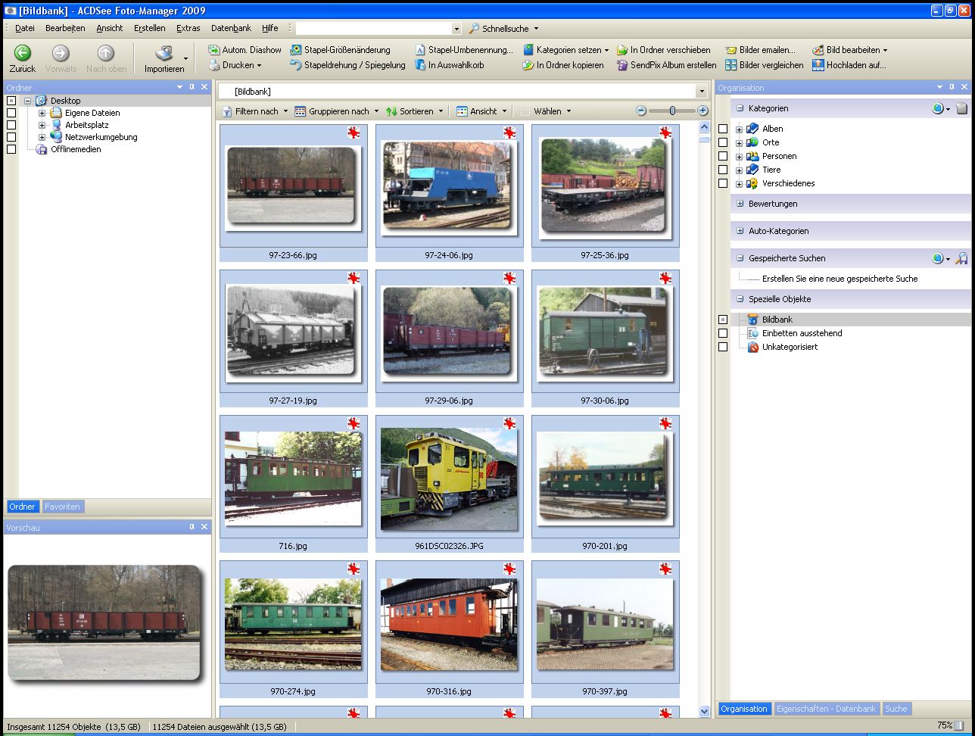Open the Filtern nach dropdown

pyautogui.click(x=255, y=111)
